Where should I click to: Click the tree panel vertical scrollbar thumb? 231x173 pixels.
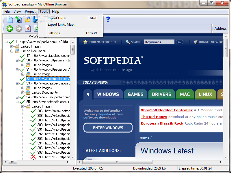(72, 50)
